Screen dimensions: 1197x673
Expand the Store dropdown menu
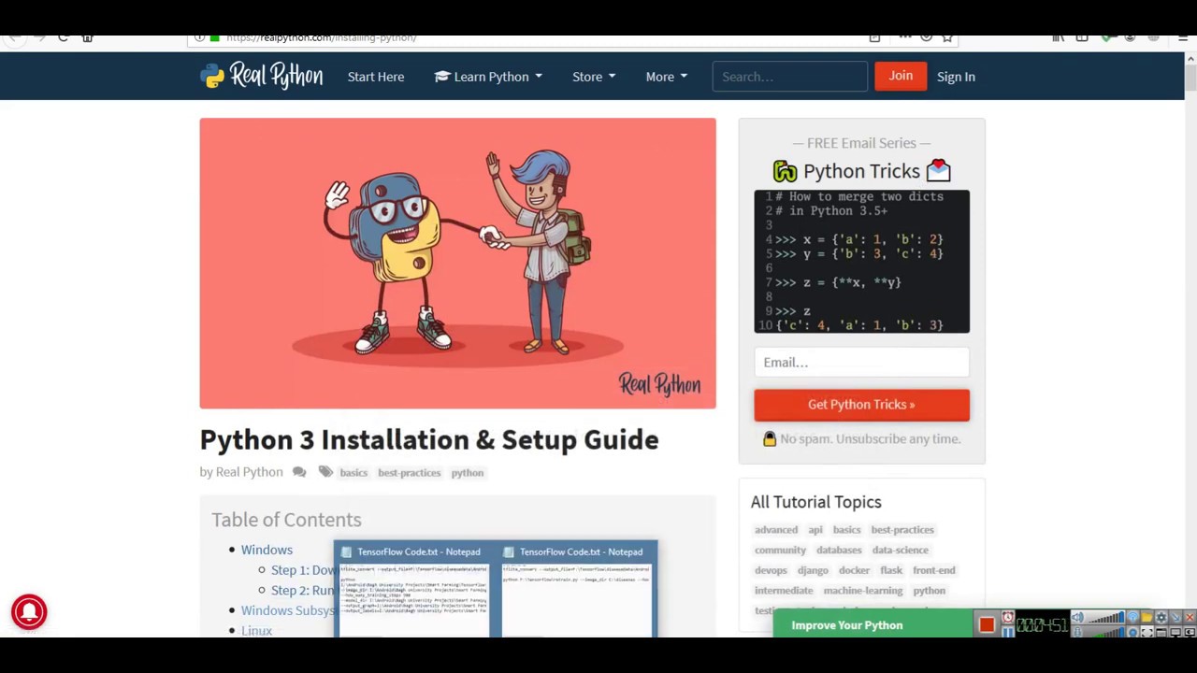(594, 77)
